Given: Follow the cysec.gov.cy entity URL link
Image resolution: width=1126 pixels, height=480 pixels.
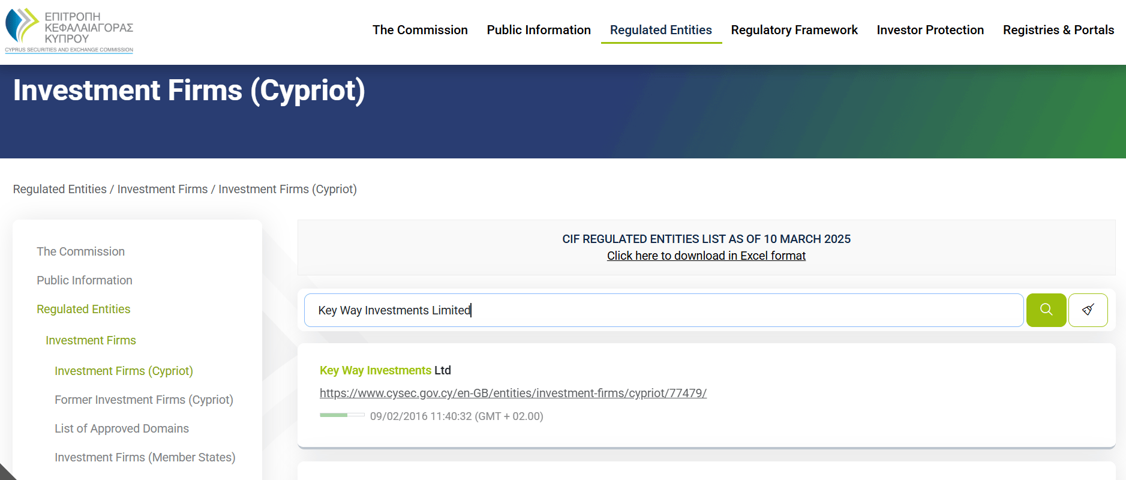Looking at the screenshot, I should click(x=513, y=393).
